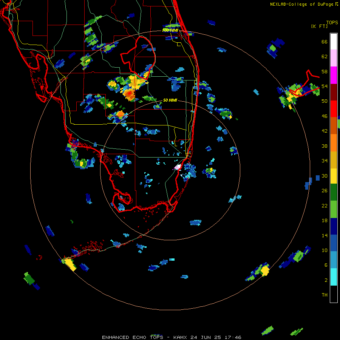Select the light pink legend swatch
Viewport: 340px width, 340px height.
point(334,58)
